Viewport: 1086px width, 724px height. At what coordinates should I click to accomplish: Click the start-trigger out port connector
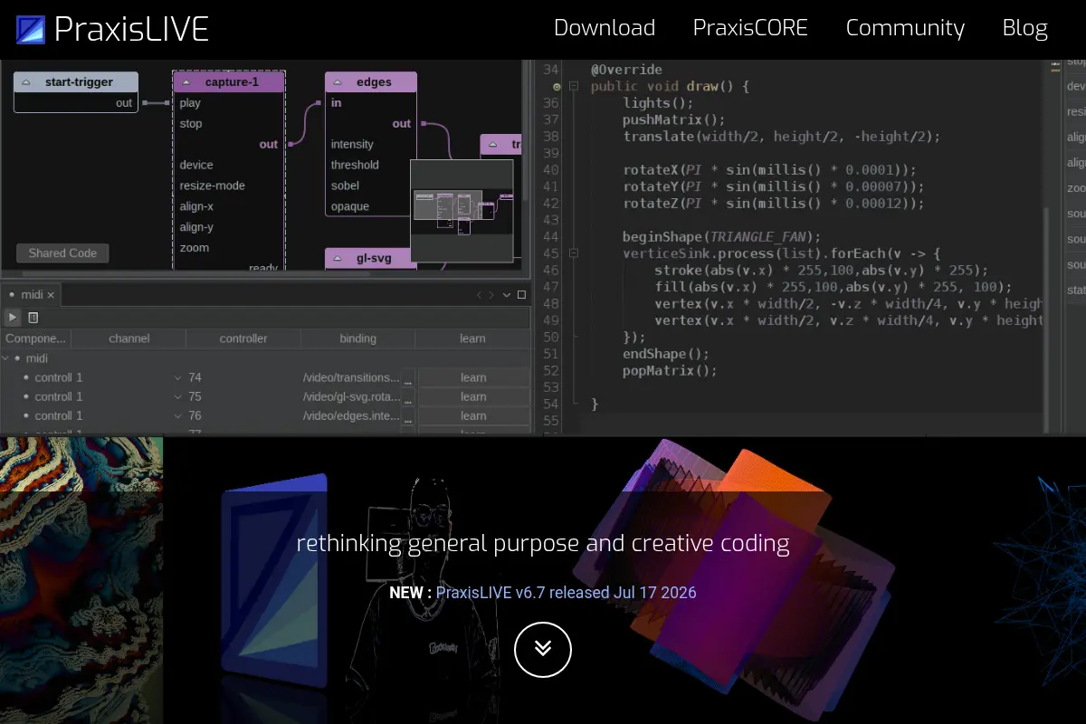click(x=146, y=103)
